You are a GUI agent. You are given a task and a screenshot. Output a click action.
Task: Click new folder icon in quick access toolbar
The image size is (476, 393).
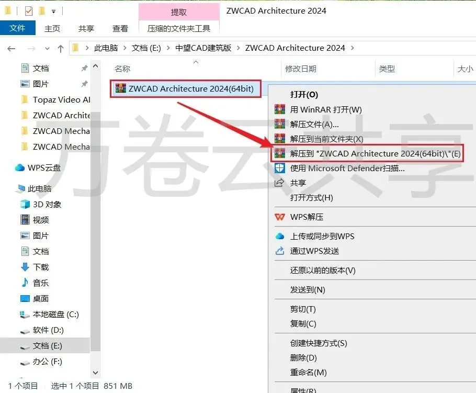pyautogui.click(x=42, y=11)
